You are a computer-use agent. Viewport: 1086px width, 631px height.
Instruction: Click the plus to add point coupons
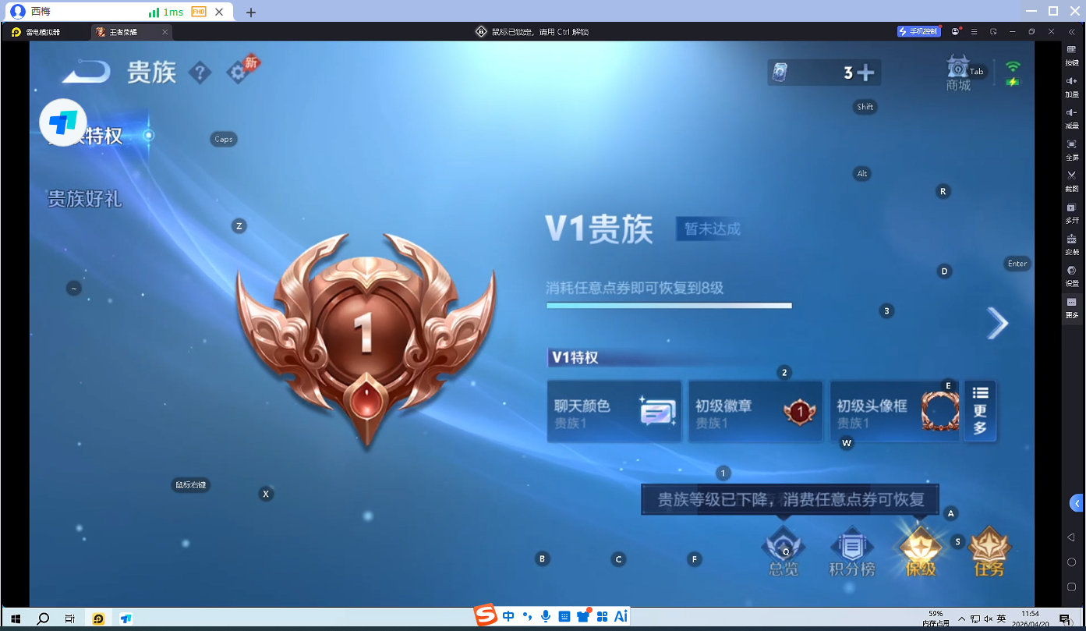coord(865,73)
